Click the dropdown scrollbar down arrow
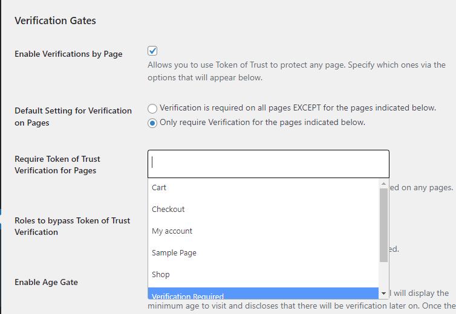Viewport: 456px width, 314px height. point(383,293)
